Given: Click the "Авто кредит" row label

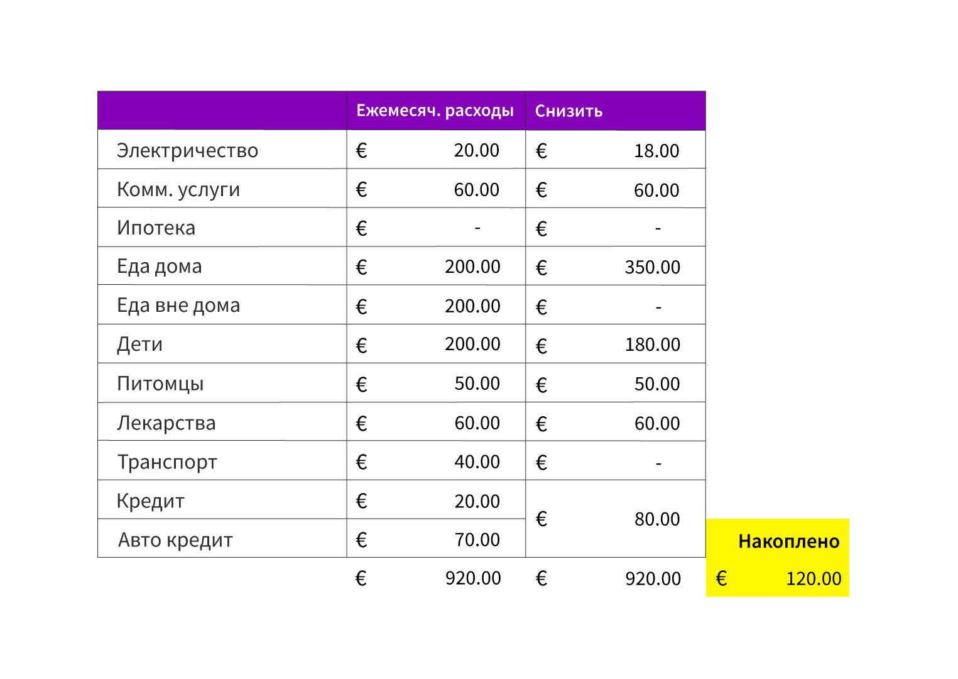Looking at the screenshot, I should pos(175,540).
